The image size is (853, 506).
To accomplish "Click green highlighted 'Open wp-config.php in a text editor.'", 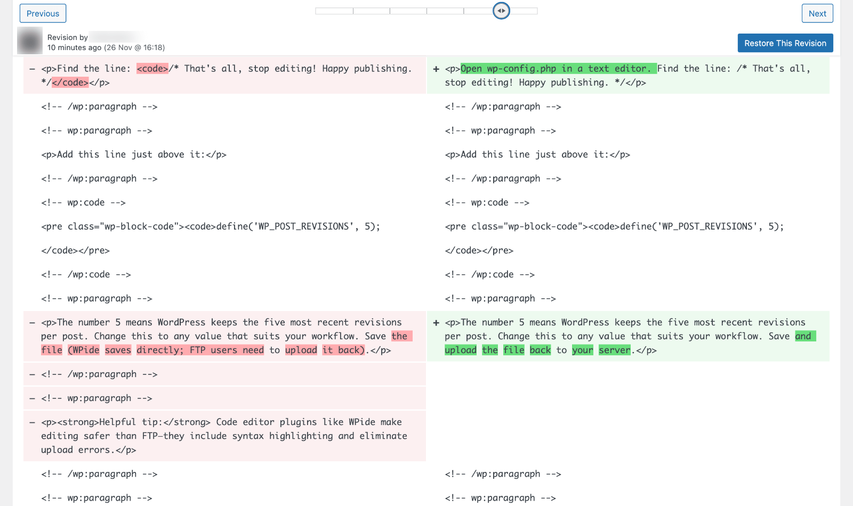I will pos(558,69).
